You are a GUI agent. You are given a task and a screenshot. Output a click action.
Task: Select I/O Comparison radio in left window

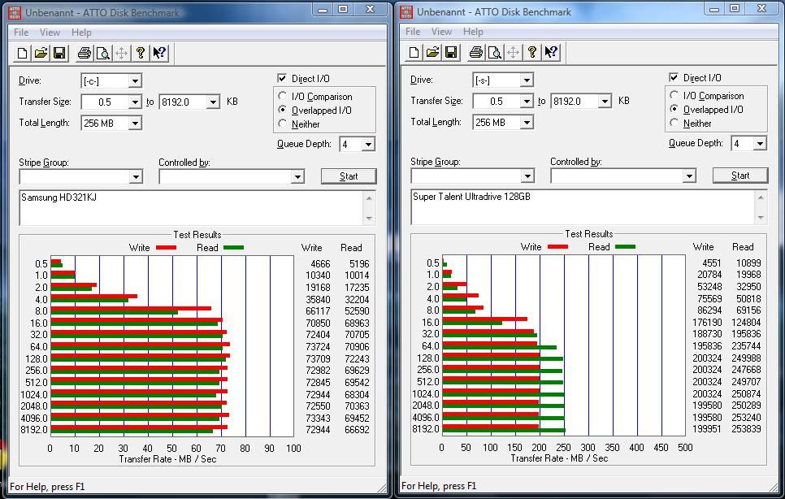(282, 96)
